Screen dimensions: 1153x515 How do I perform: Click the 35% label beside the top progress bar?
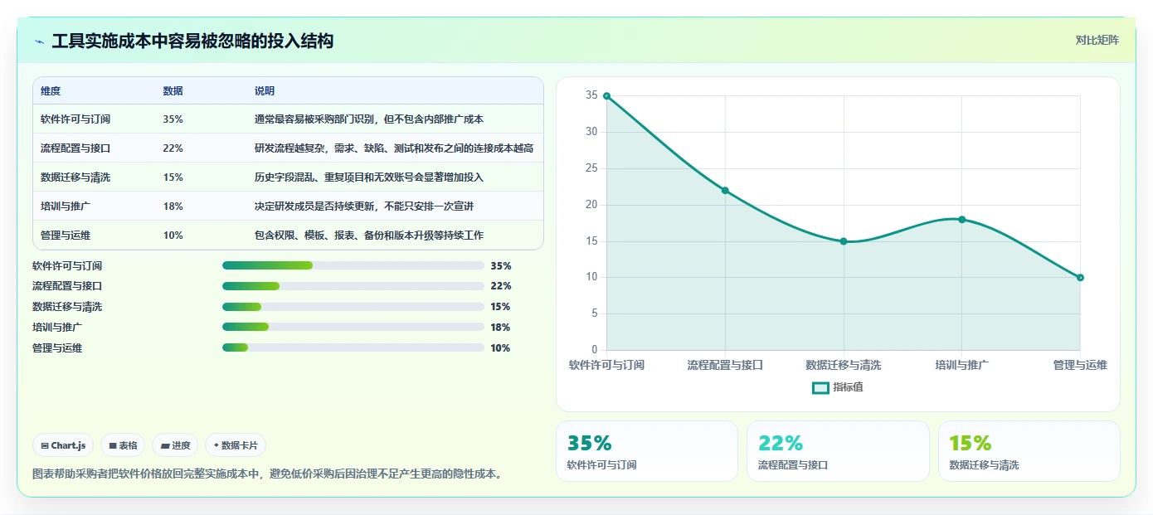(501, 266)
